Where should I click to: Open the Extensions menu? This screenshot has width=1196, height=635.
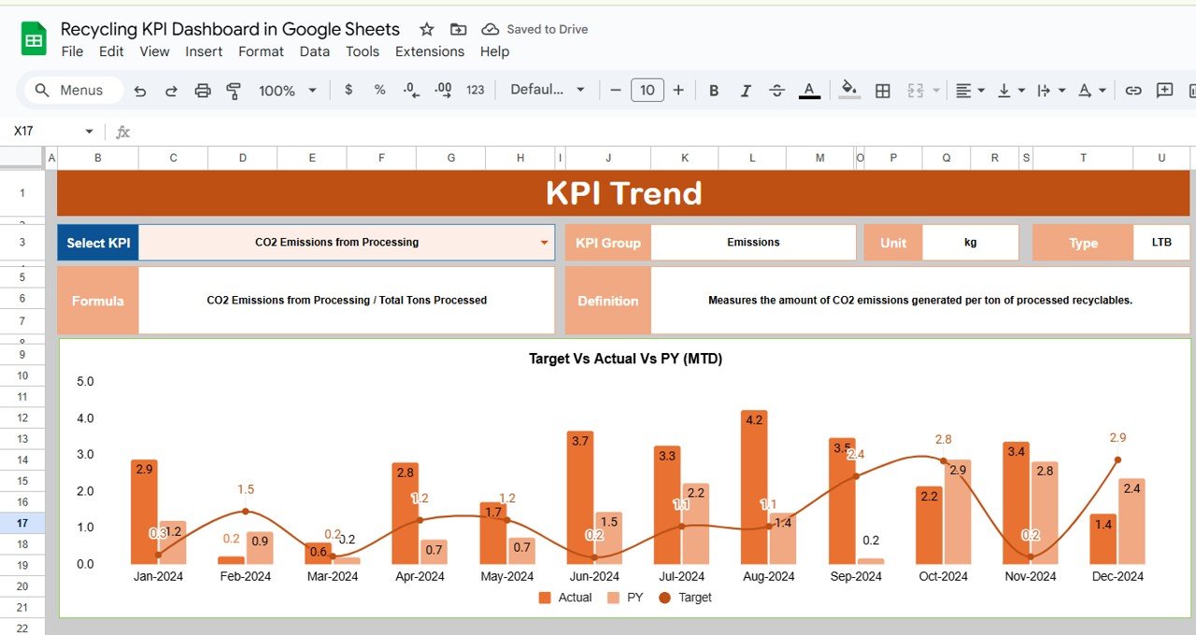pyautogui.click(x=430, y=51)
